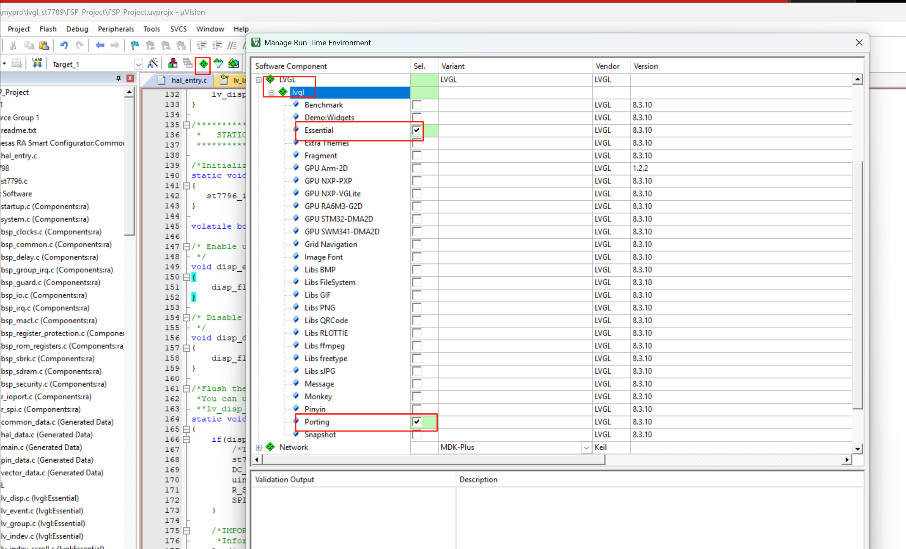Open the Pack Installer icon

coord(234,64)
